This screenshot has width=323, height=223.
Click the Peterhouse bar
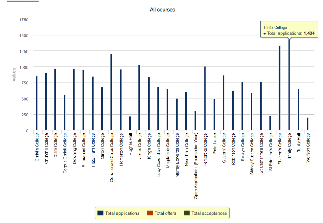214,115
